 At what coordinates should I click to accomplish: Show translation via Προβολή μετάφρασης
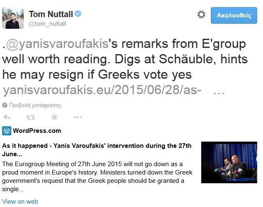(35, 105)
